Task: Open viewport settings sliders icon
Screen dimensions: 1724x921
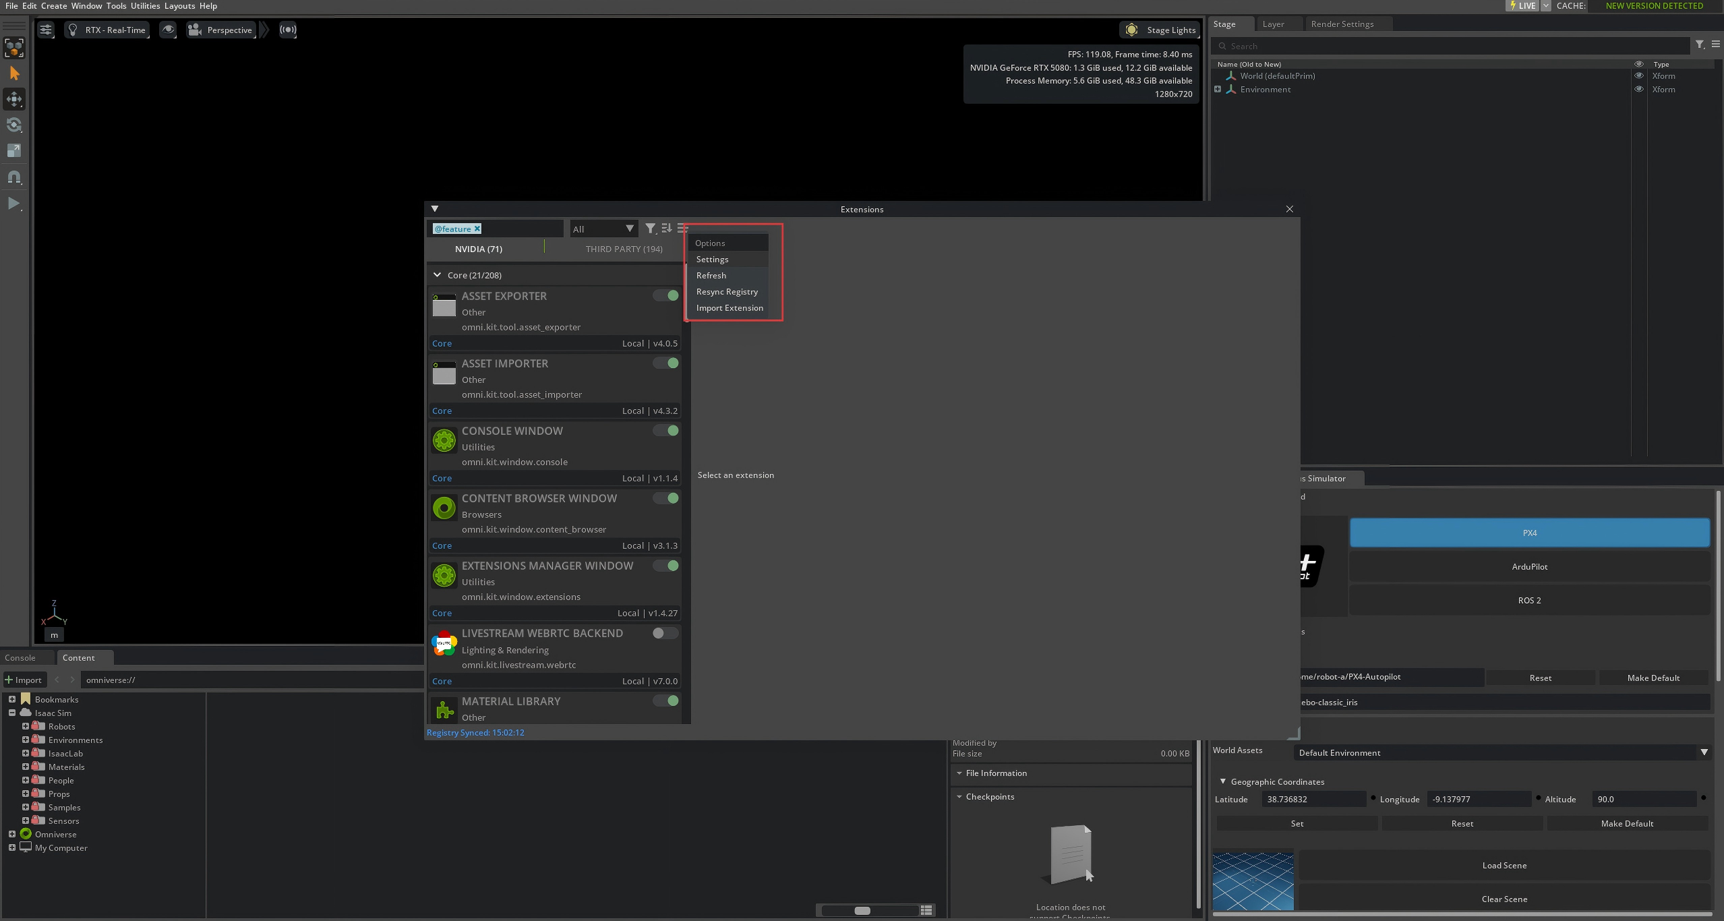Action: click(x=45, y=30)
